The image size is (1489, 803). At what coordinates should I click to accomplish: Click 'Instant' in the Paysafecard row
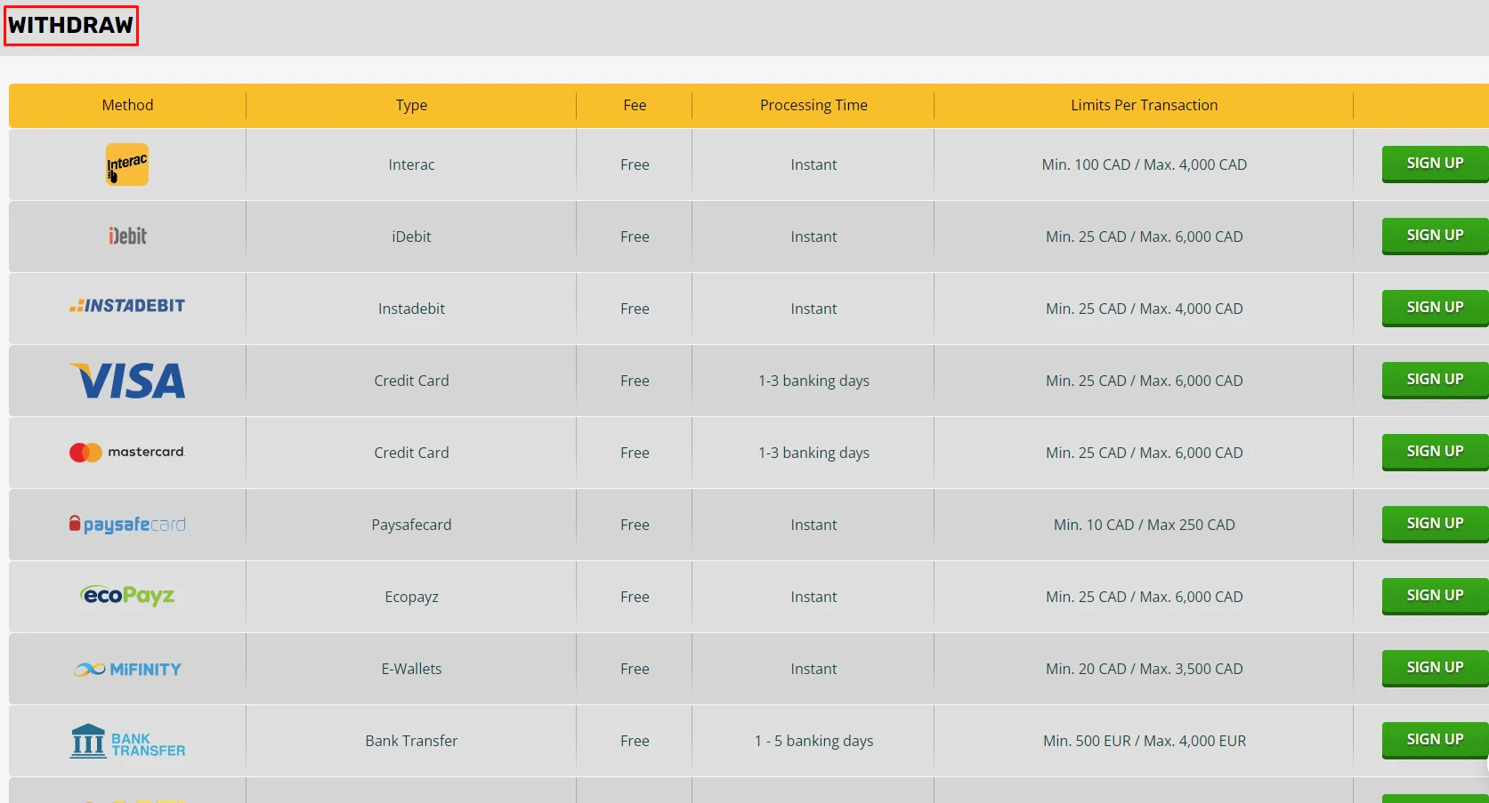813,525
